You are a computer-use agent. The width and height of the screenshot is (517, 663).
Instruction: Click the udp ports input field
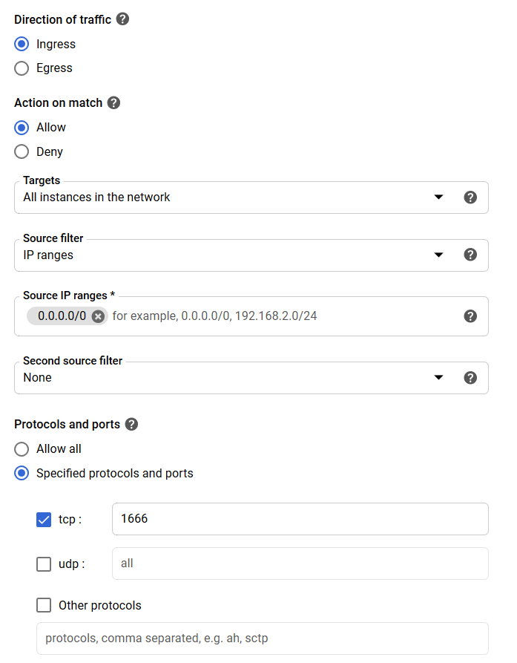pos(300,564)
